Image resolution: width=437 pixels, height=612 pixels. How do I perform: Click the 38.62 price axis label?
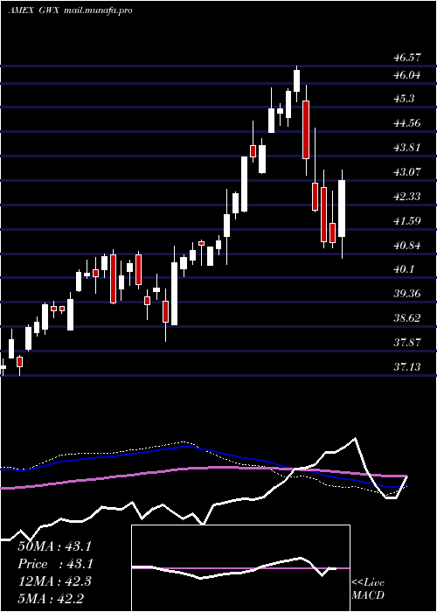click(x=407, y=318)
